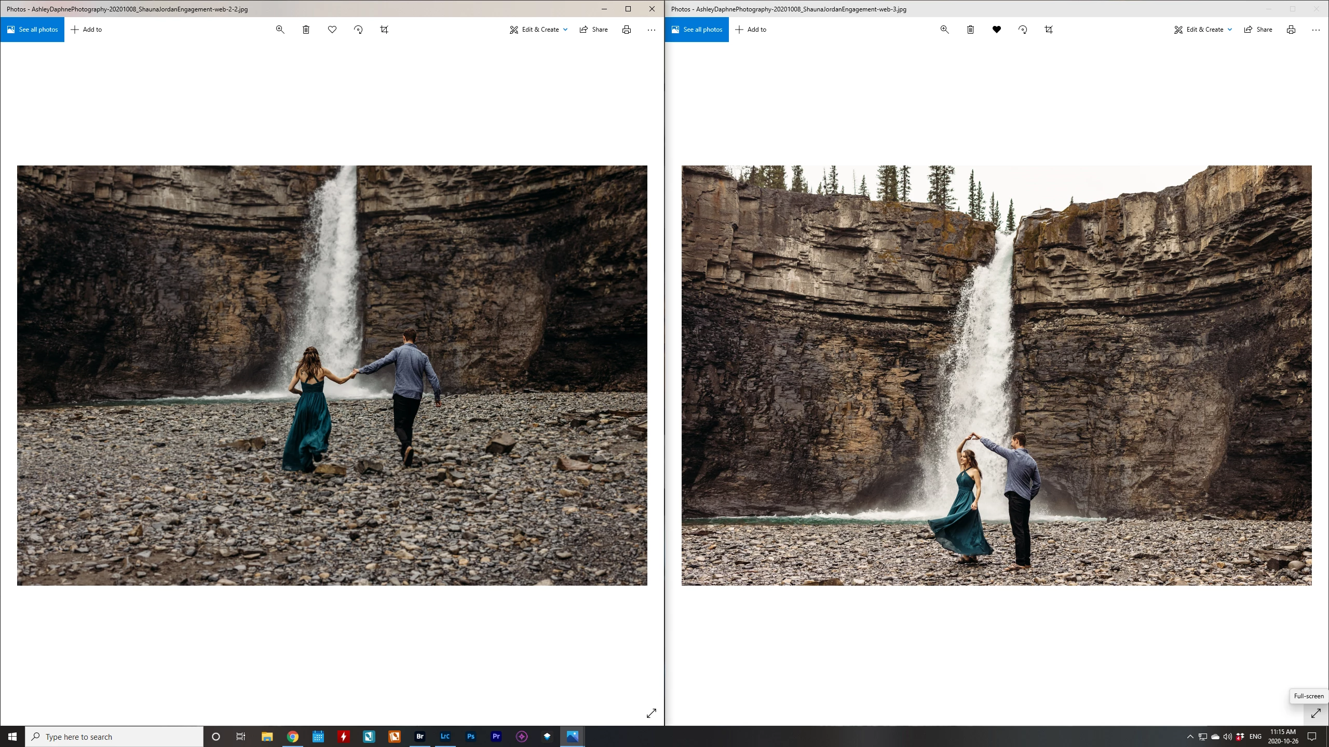Screen dimensions: 1329x747
Task: Delete the web-2-2.jpg photo with trash icon
Action: 306,30
